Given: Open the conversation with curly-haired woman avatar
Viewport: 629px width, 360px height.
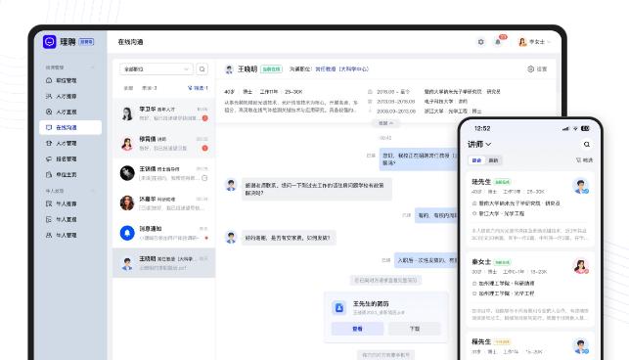Looking at the screenshot, I should [x=163, y=203].
